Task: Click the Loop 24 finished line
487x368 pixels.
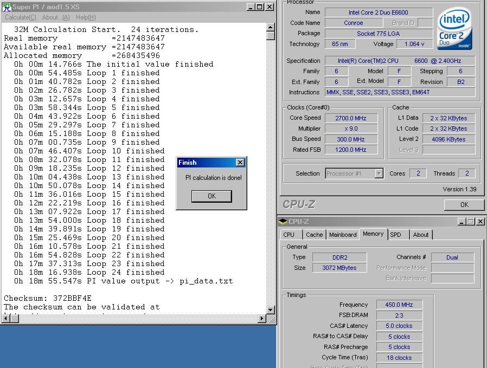Action: pos(89,273)
